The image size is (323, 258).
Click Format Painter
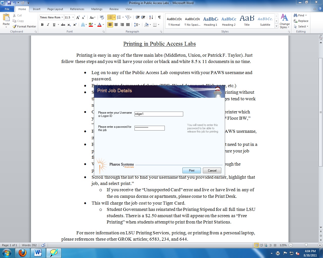point(24,26)
